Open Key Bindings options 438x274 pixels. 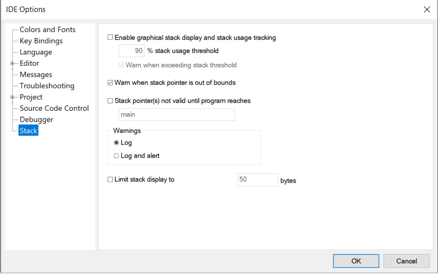click(41, 41)
